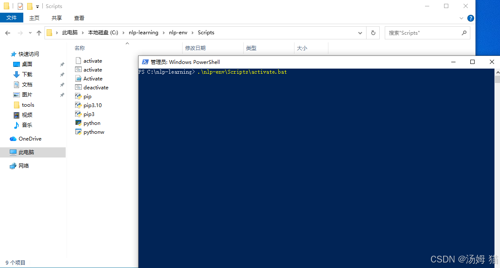The image size is (500, 268).
Task: Sort by the 大小 column header
Action: coord(302,48)
